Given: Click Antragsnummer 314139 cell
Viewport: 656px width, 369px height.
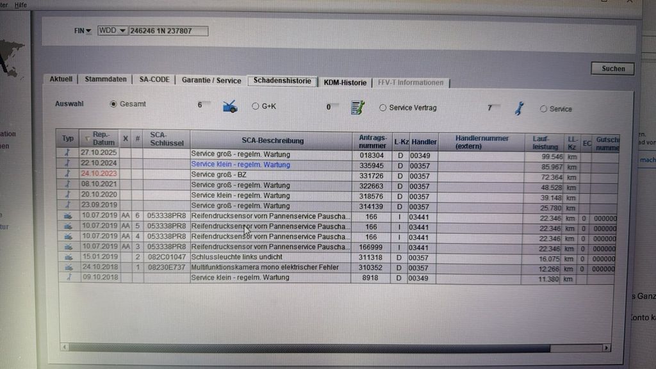Looking at the screenshot, I should (x=371, y=207).
